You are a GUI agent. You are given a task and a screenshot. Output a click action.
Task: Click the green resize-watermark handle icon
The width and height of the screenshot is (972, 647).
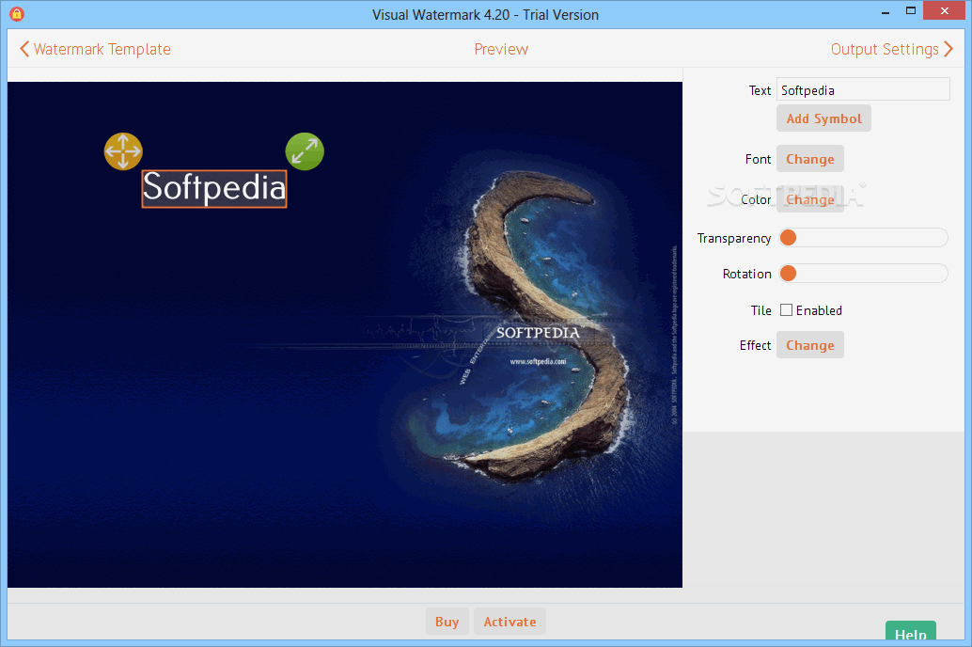305,151
